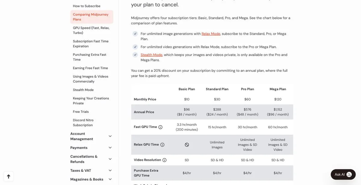The width and height of the screenshot is (361, 185).
Task: Click the Pro Plan column header
Action: pos(247,89)
